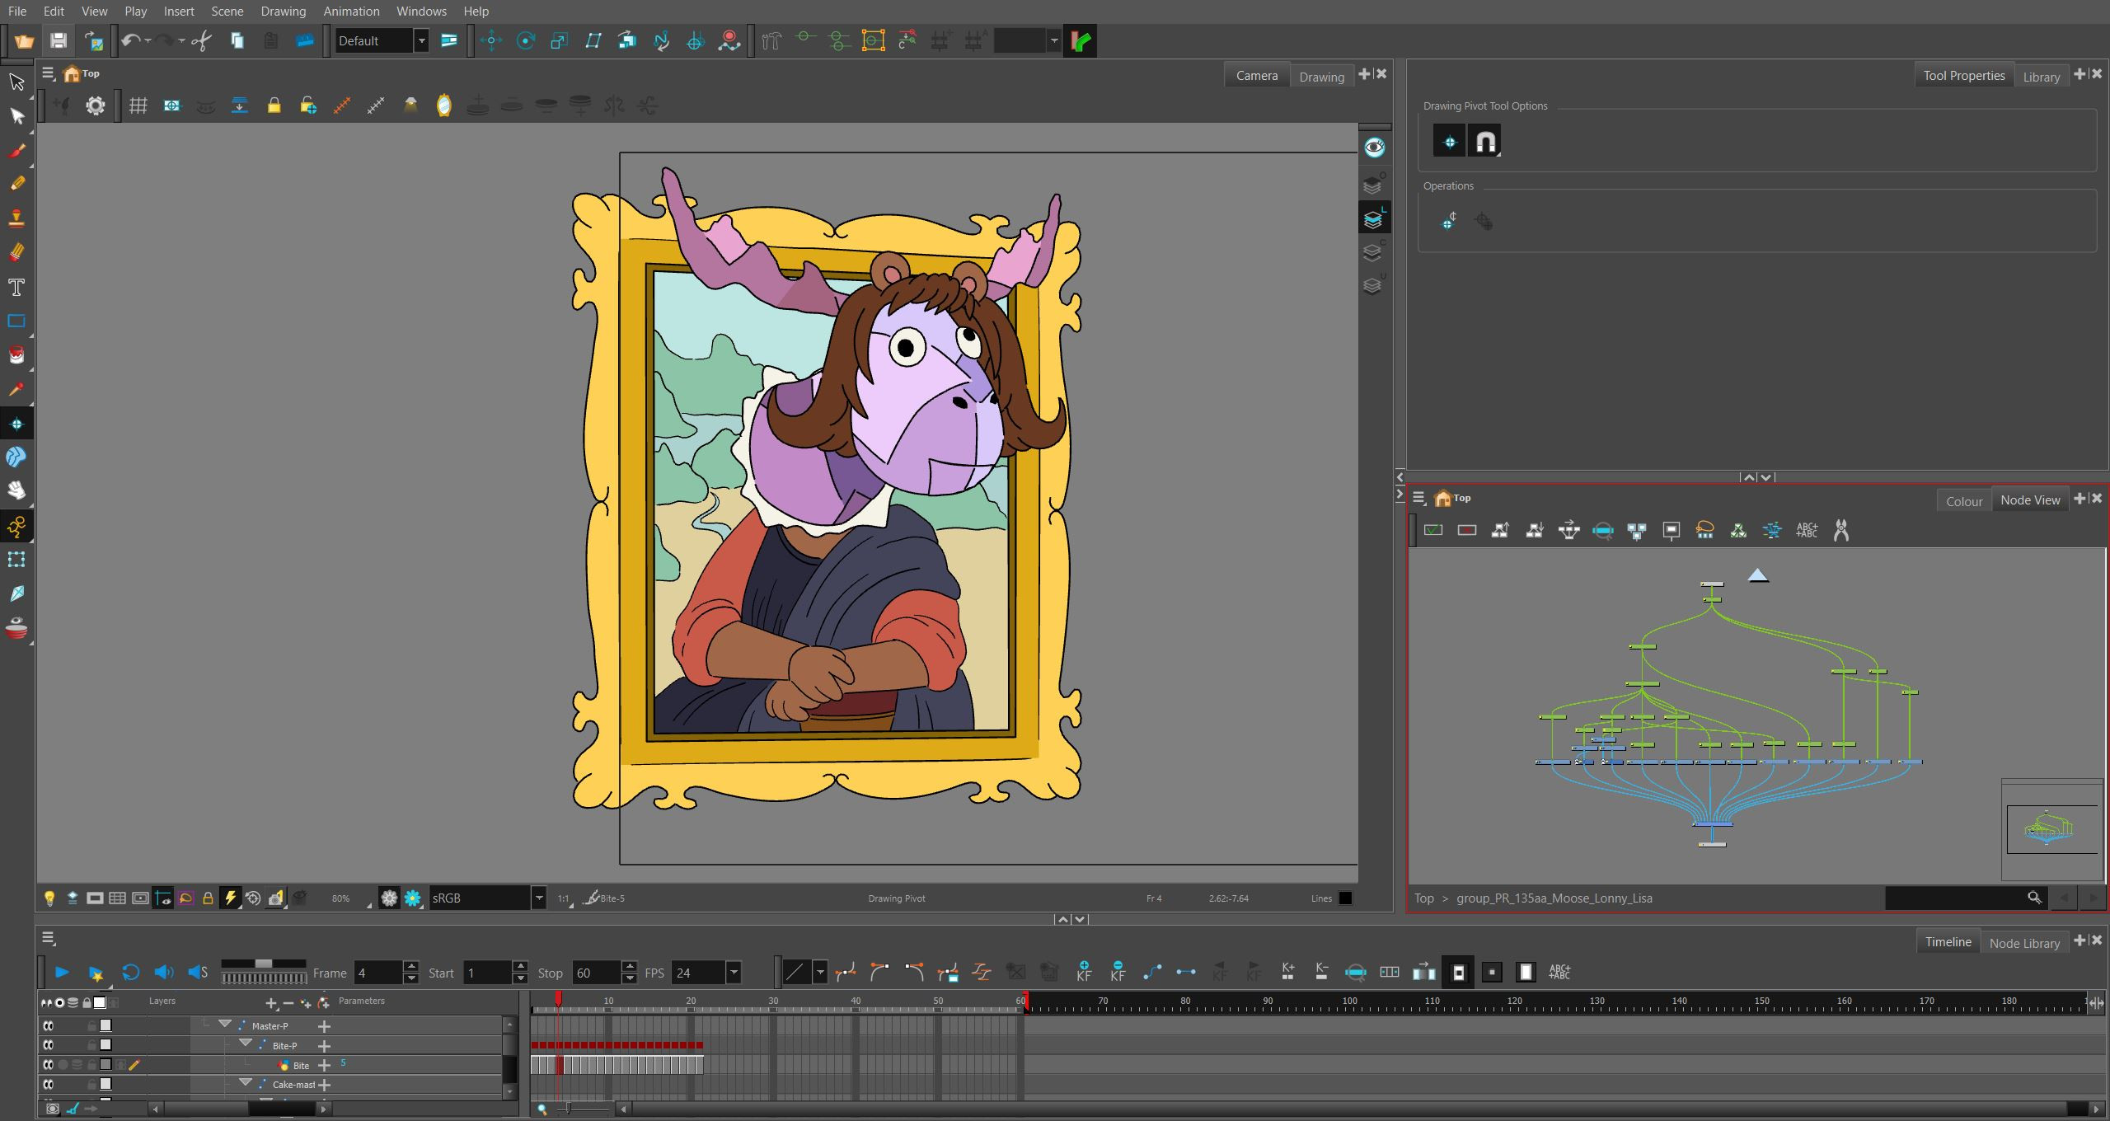
Task: Open the Animation menu
Action: tap(351, 11)
